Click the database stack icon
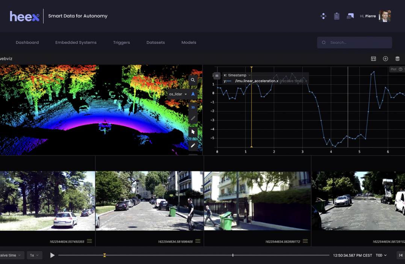Viewport: 405px width, 264px height. click(x=397, y=59)
